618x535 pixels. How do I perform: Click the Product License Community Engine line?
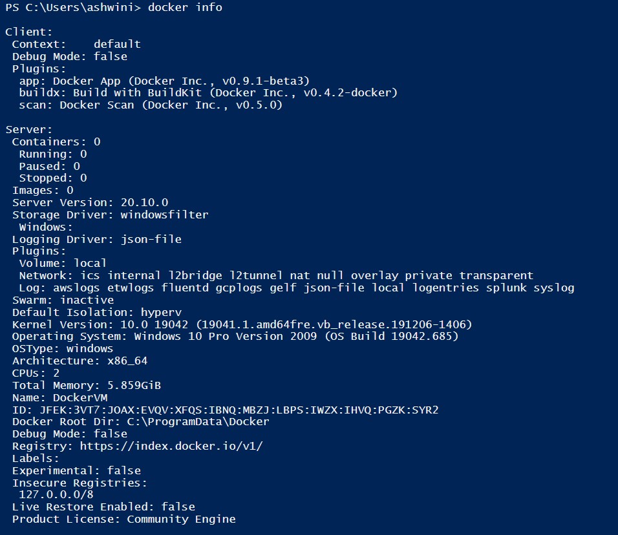point(123,519)
